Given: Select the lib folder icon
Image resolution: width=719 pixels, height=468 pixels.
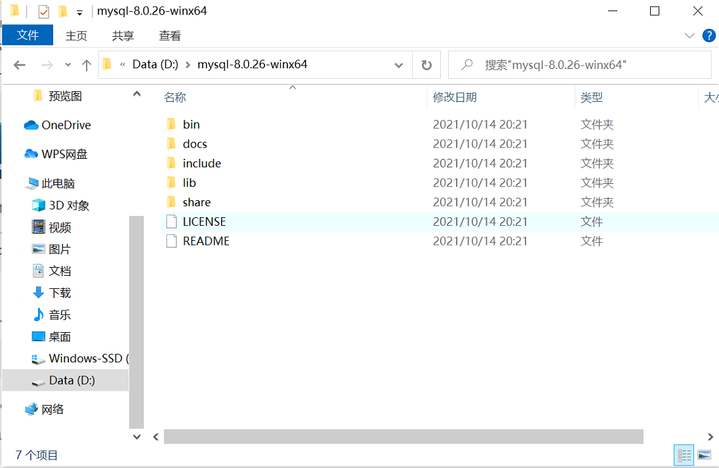Looking at the screenshot, I should tap(171, 182).
